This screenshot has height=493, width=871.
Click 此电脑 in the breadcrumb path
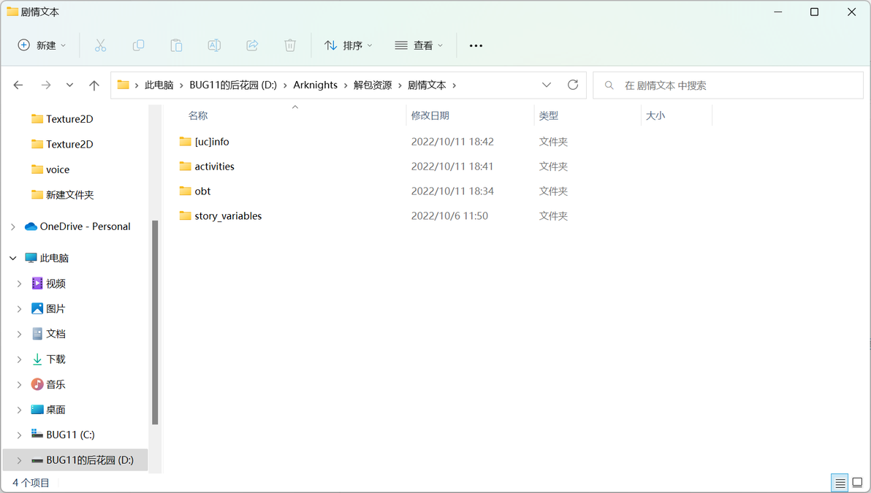coord(159,85)
